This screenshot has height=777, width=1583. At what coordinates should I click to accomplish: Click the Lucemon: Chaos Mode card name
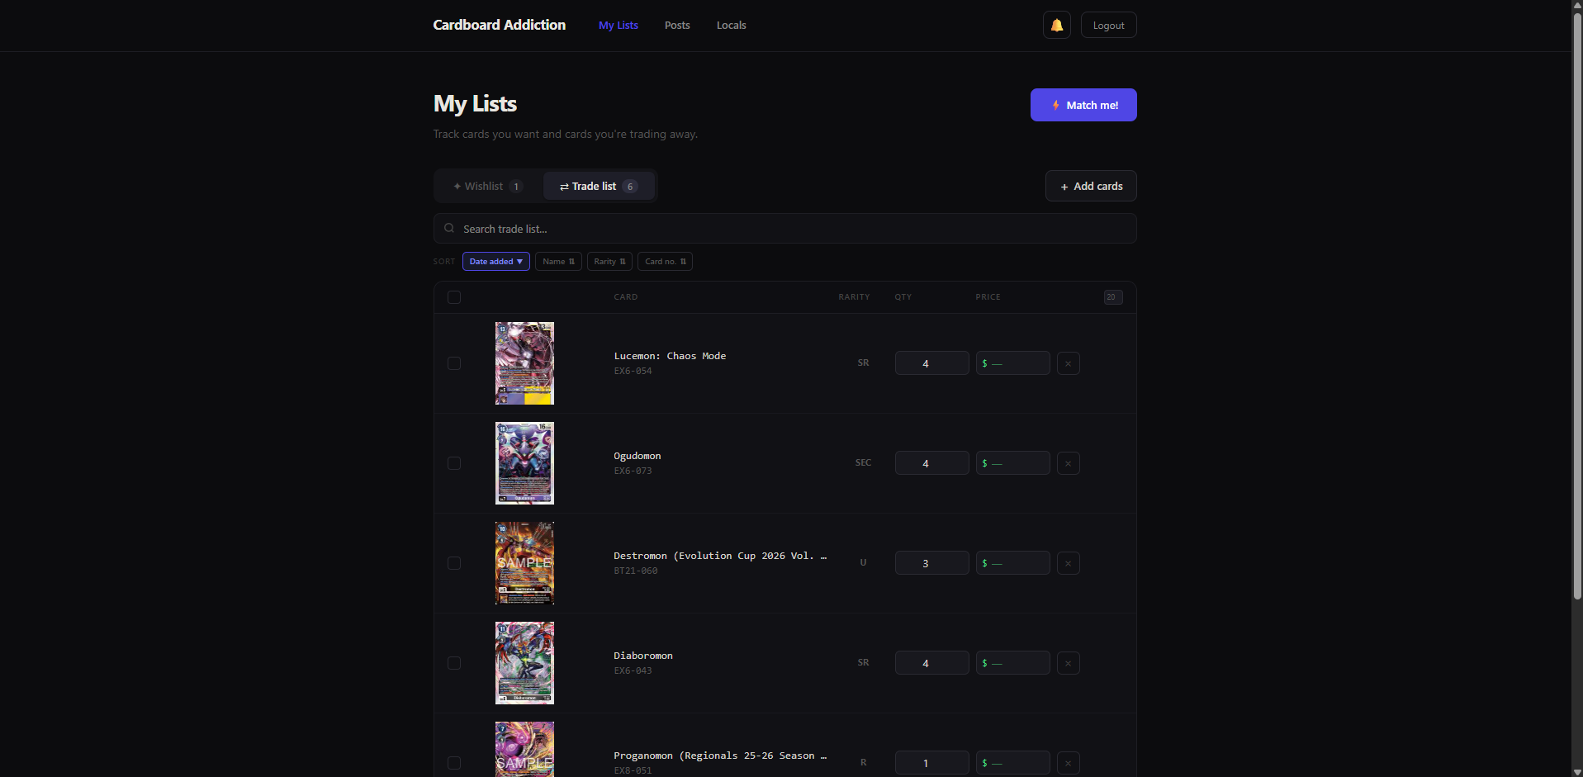(x=670, y=356)
